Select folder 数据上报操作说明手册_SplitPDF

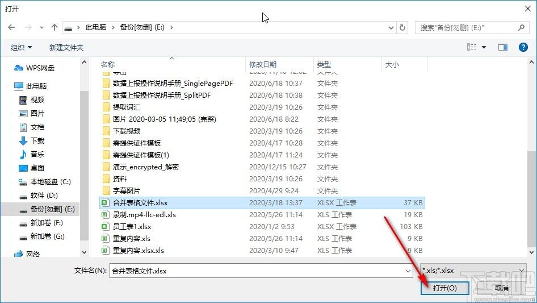click(x=162, y=96)
